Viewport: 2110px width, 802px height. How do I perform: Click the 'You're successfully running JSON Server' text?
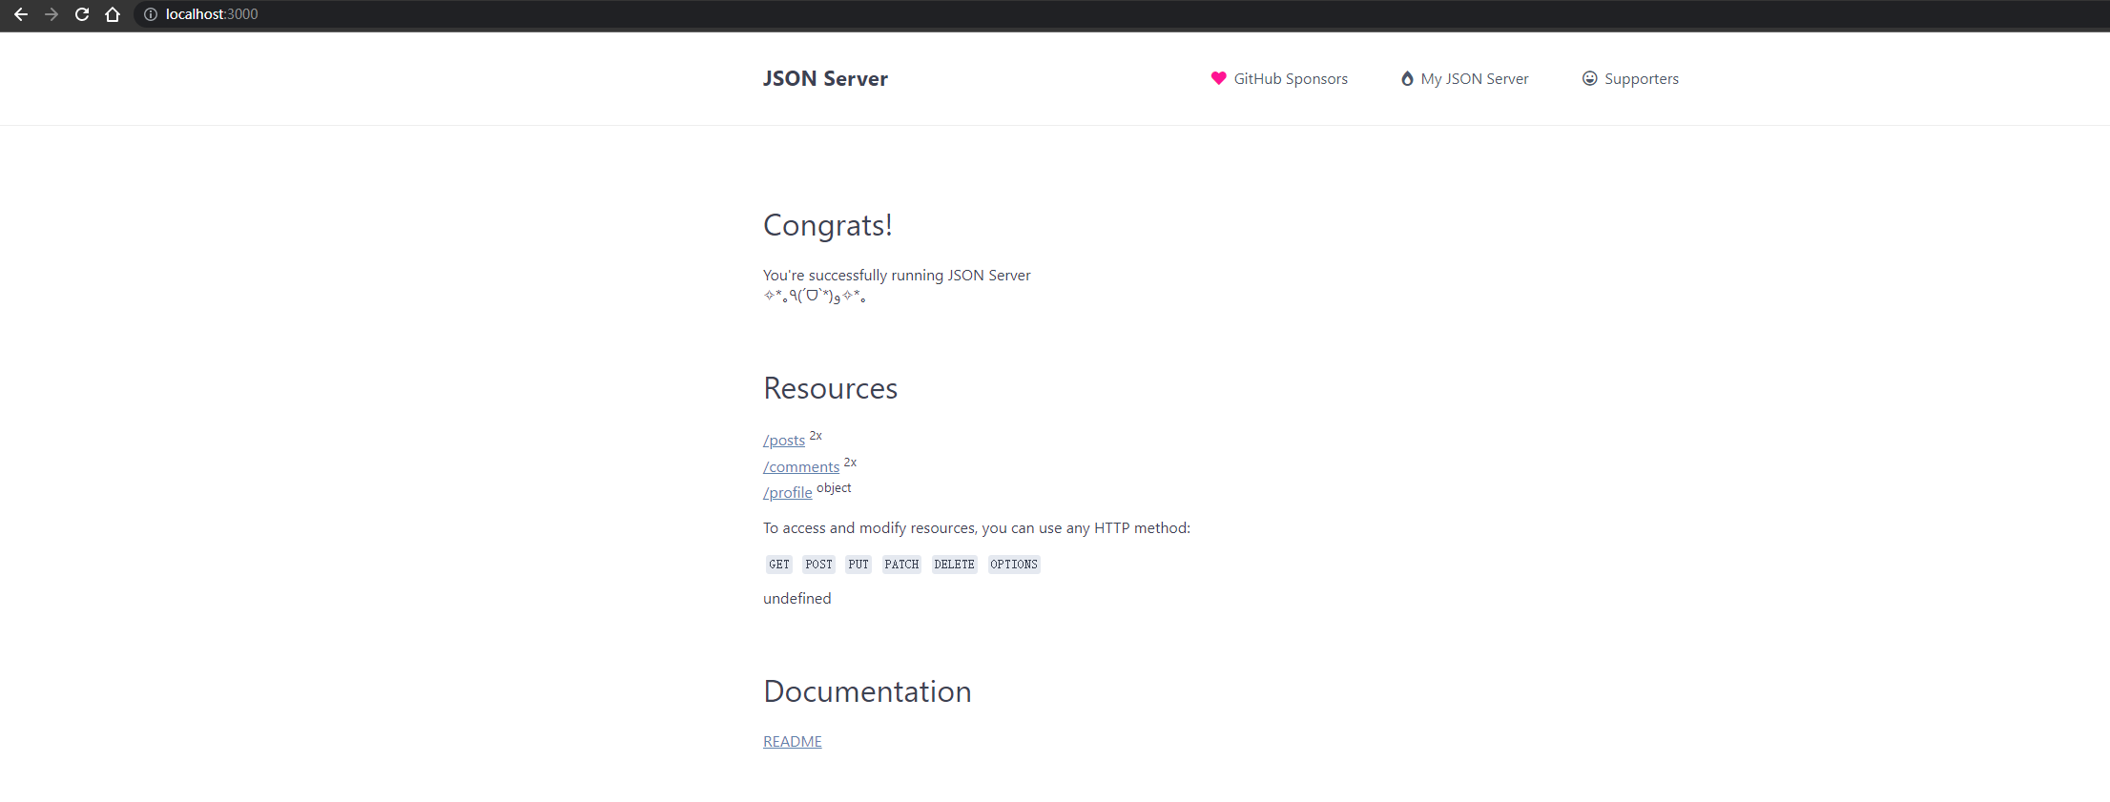(897, 276)
